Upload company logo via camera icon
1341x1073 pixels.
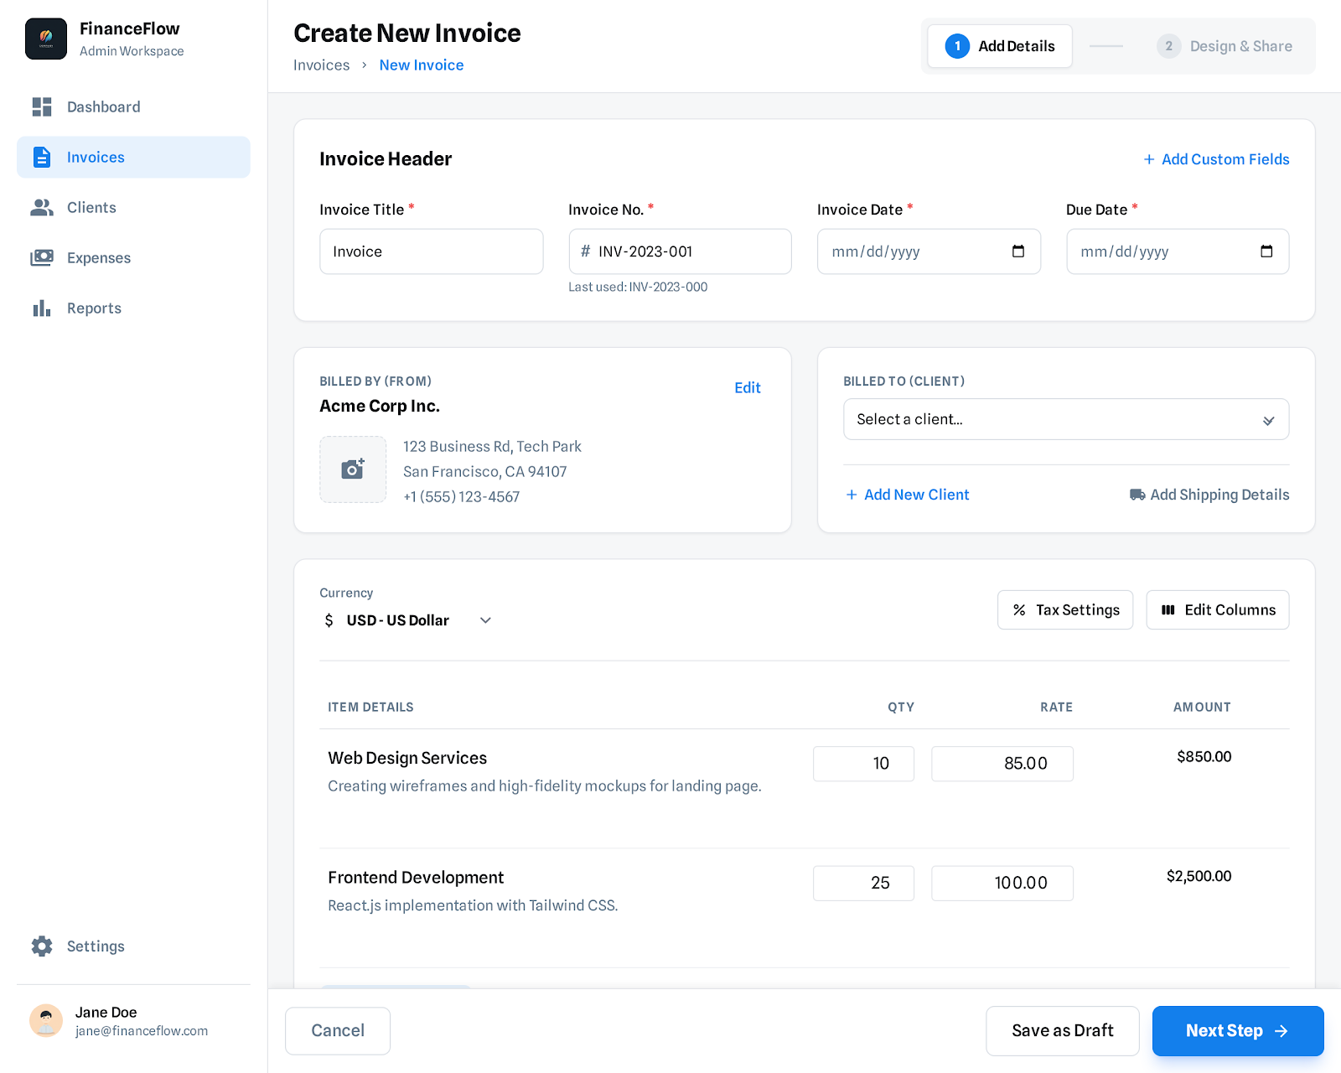[x=353, y=469]
